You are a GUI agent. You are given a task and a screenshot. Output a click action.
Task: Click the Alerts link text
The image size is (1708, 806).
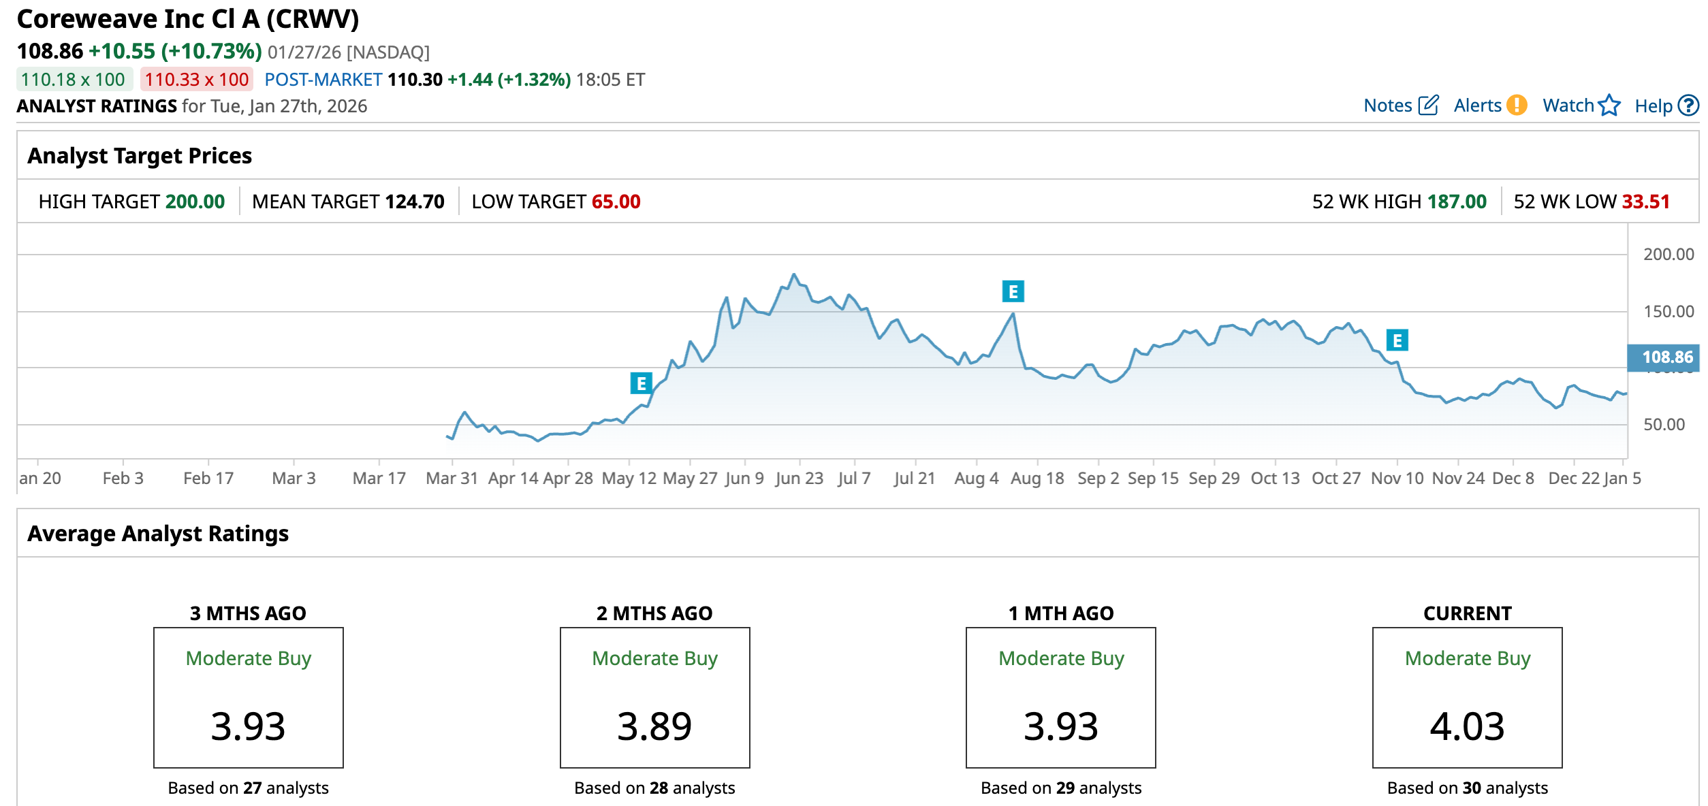point(1476,106)
